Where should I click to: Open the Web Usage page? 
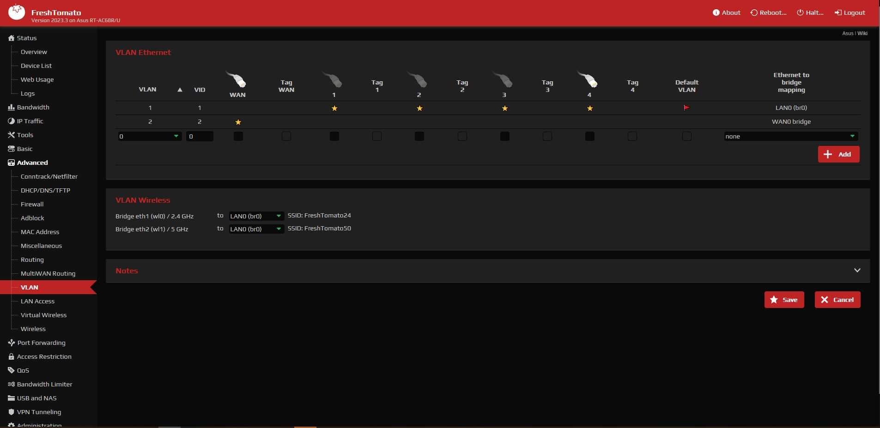[x=37, y=79]
